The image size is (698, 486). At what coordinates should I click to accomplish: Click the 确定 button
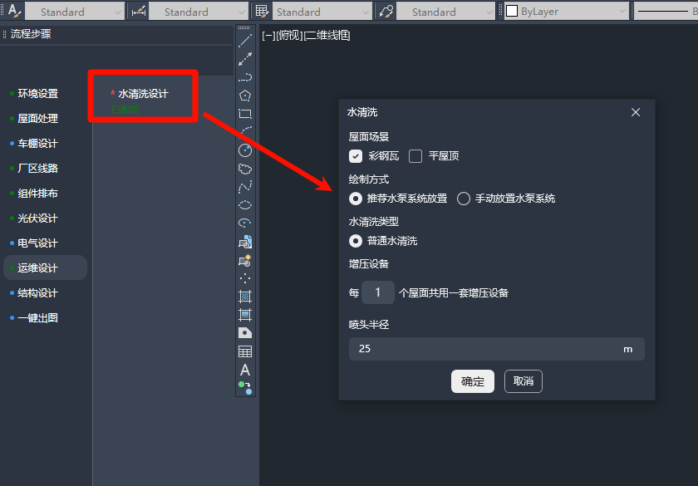coord(472,381)
